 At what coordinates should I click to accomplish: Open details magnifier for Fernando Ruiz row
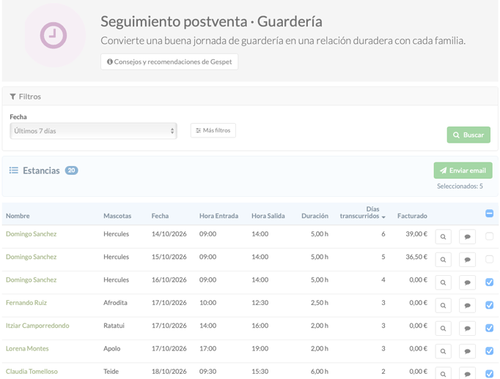tap(443, 306)
